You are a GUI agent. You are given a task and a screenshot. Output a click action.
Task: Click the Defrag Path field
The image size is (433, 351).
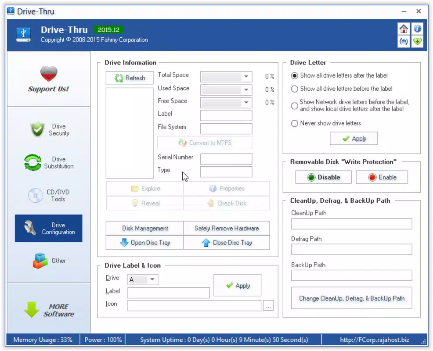tap(351, 250)
